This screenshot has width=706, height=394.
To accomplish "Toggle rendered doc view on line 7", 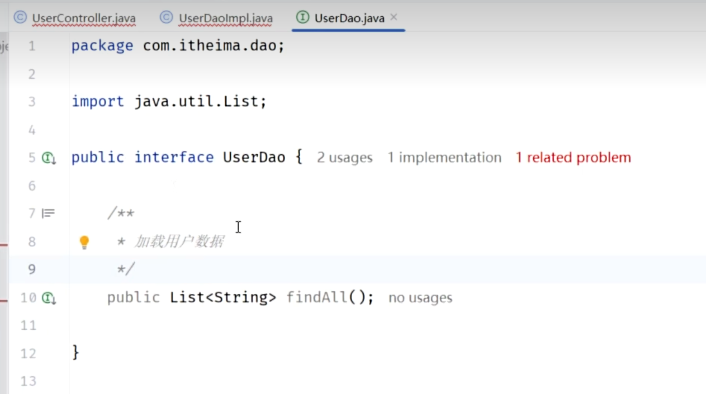I will tap(49, 213).
